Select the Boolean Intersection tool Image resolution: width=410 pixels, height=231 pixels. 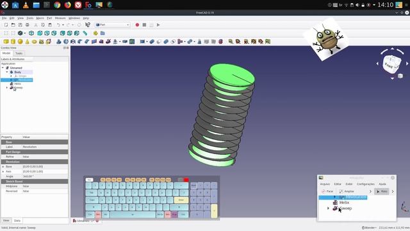pyautogui.click(x=173, y=41)
